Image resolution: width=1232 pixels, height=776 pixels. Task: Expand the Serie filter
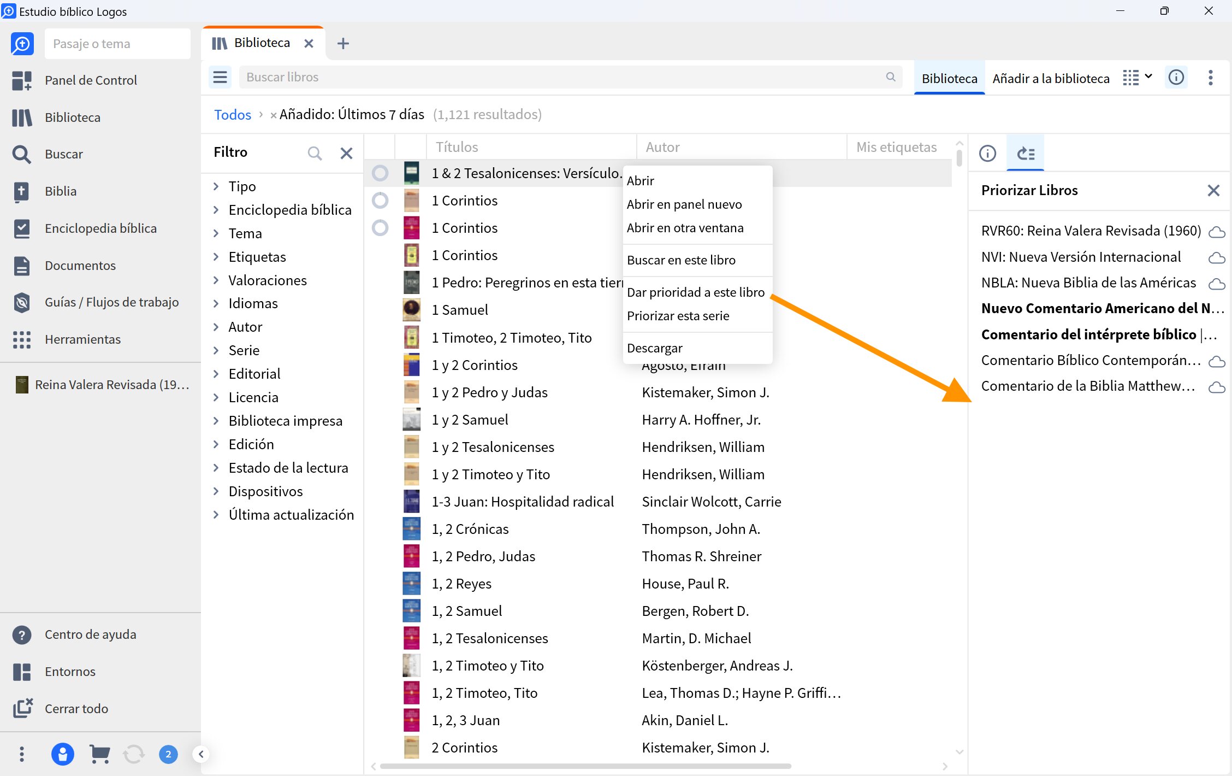[x=216, y=350]
